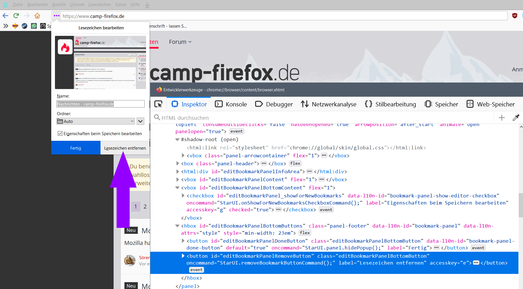The image size is (523, 289).
Task: Reload the page with the green icon
Action: click(16, 16)
